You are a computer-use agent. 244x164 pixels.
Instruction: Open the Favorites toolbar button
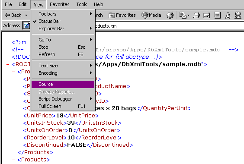(x=122, y=15)
